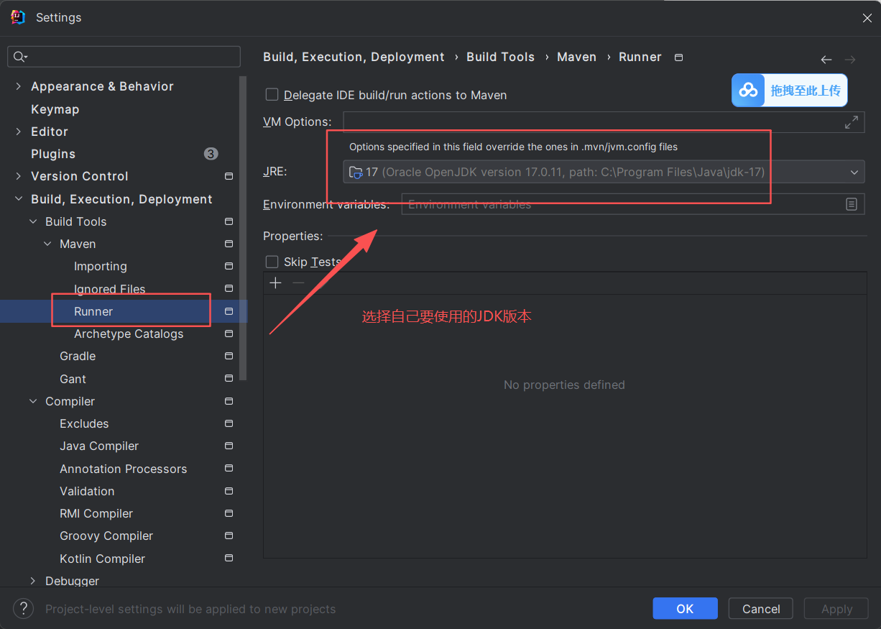Screen dimensions: 881x629
Task: Click the Plugins update count badge 3
Action: click(x=211, y=154)
